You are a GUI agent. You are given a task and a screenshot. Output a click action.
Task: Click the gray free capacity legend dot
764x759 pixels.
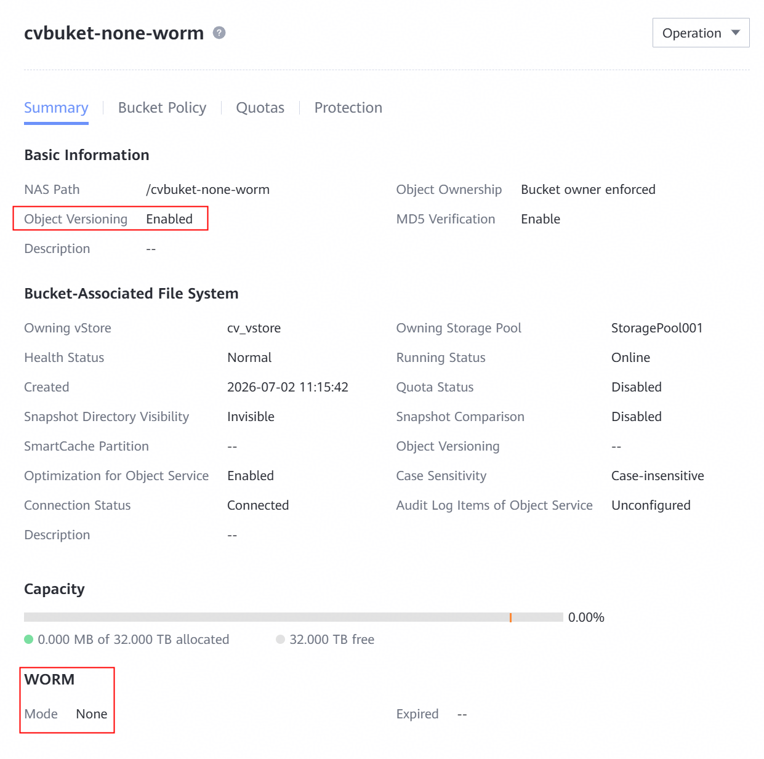[281, 640]
